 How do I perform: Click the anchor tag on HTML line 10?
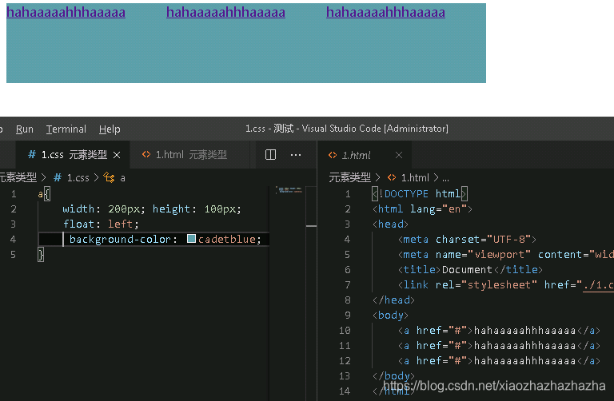coord(499,331)
